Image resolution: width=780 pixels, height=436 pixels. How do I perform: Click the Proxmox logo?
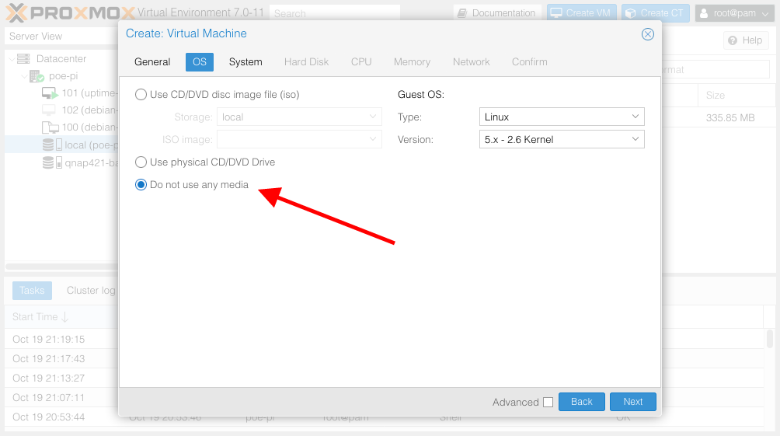pos(70,12)
